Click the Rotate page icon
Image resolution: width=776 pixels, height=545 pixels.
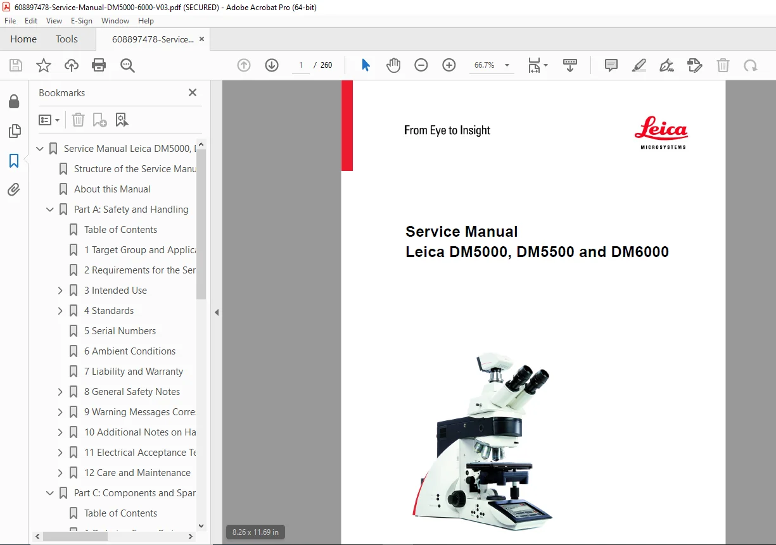(x=751, y=65)
